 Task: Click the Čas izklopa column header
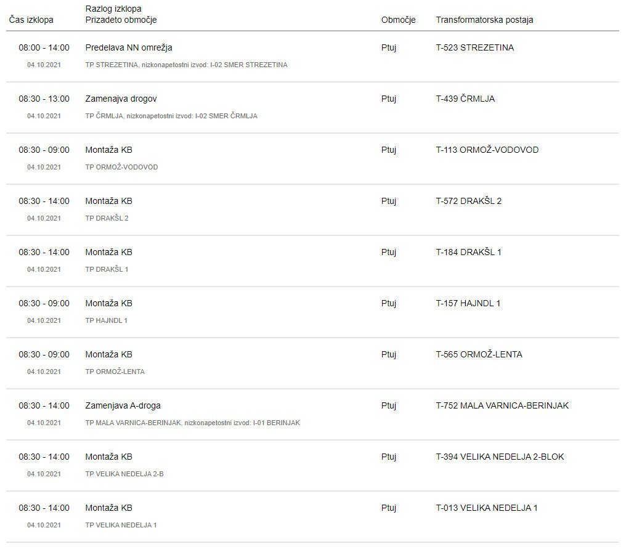pyautogui.click(x=31, y=20)
